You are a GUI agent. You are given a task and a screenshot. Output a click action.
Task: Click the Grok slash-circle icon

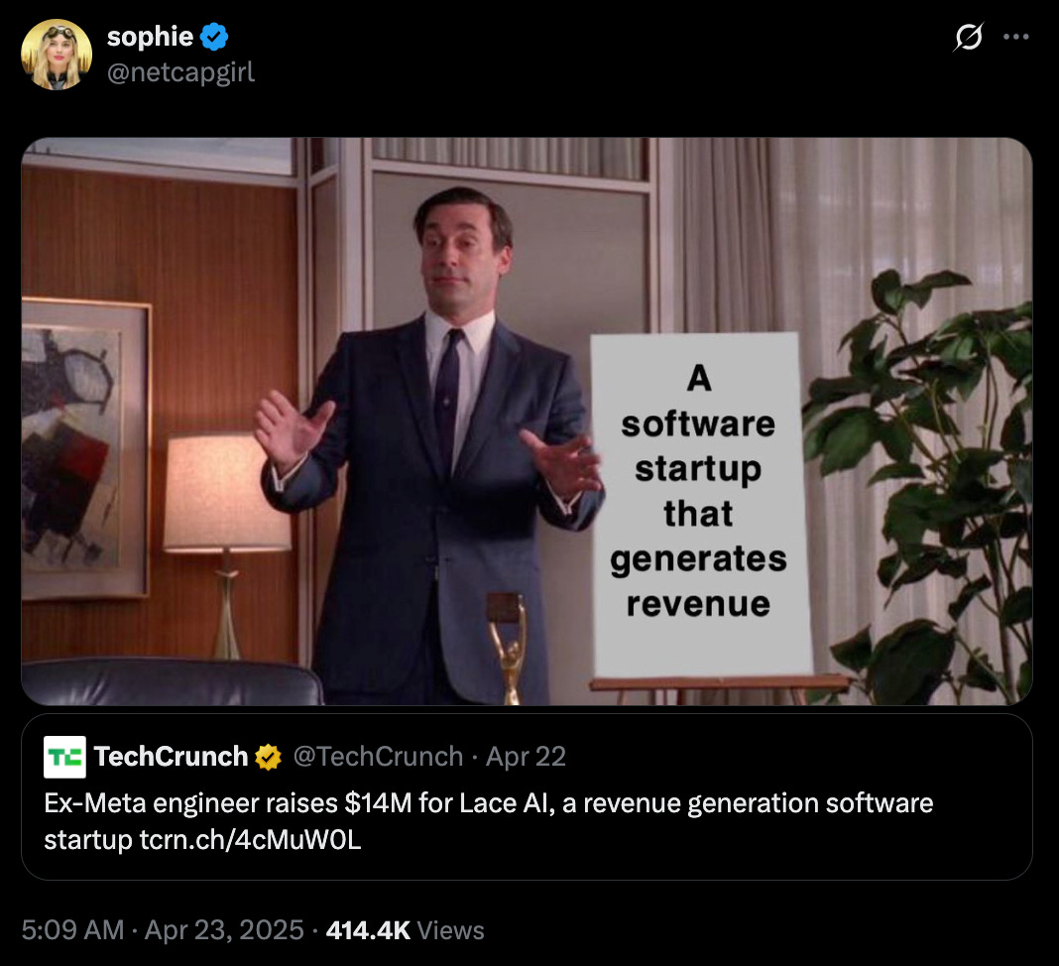(968, 37)
